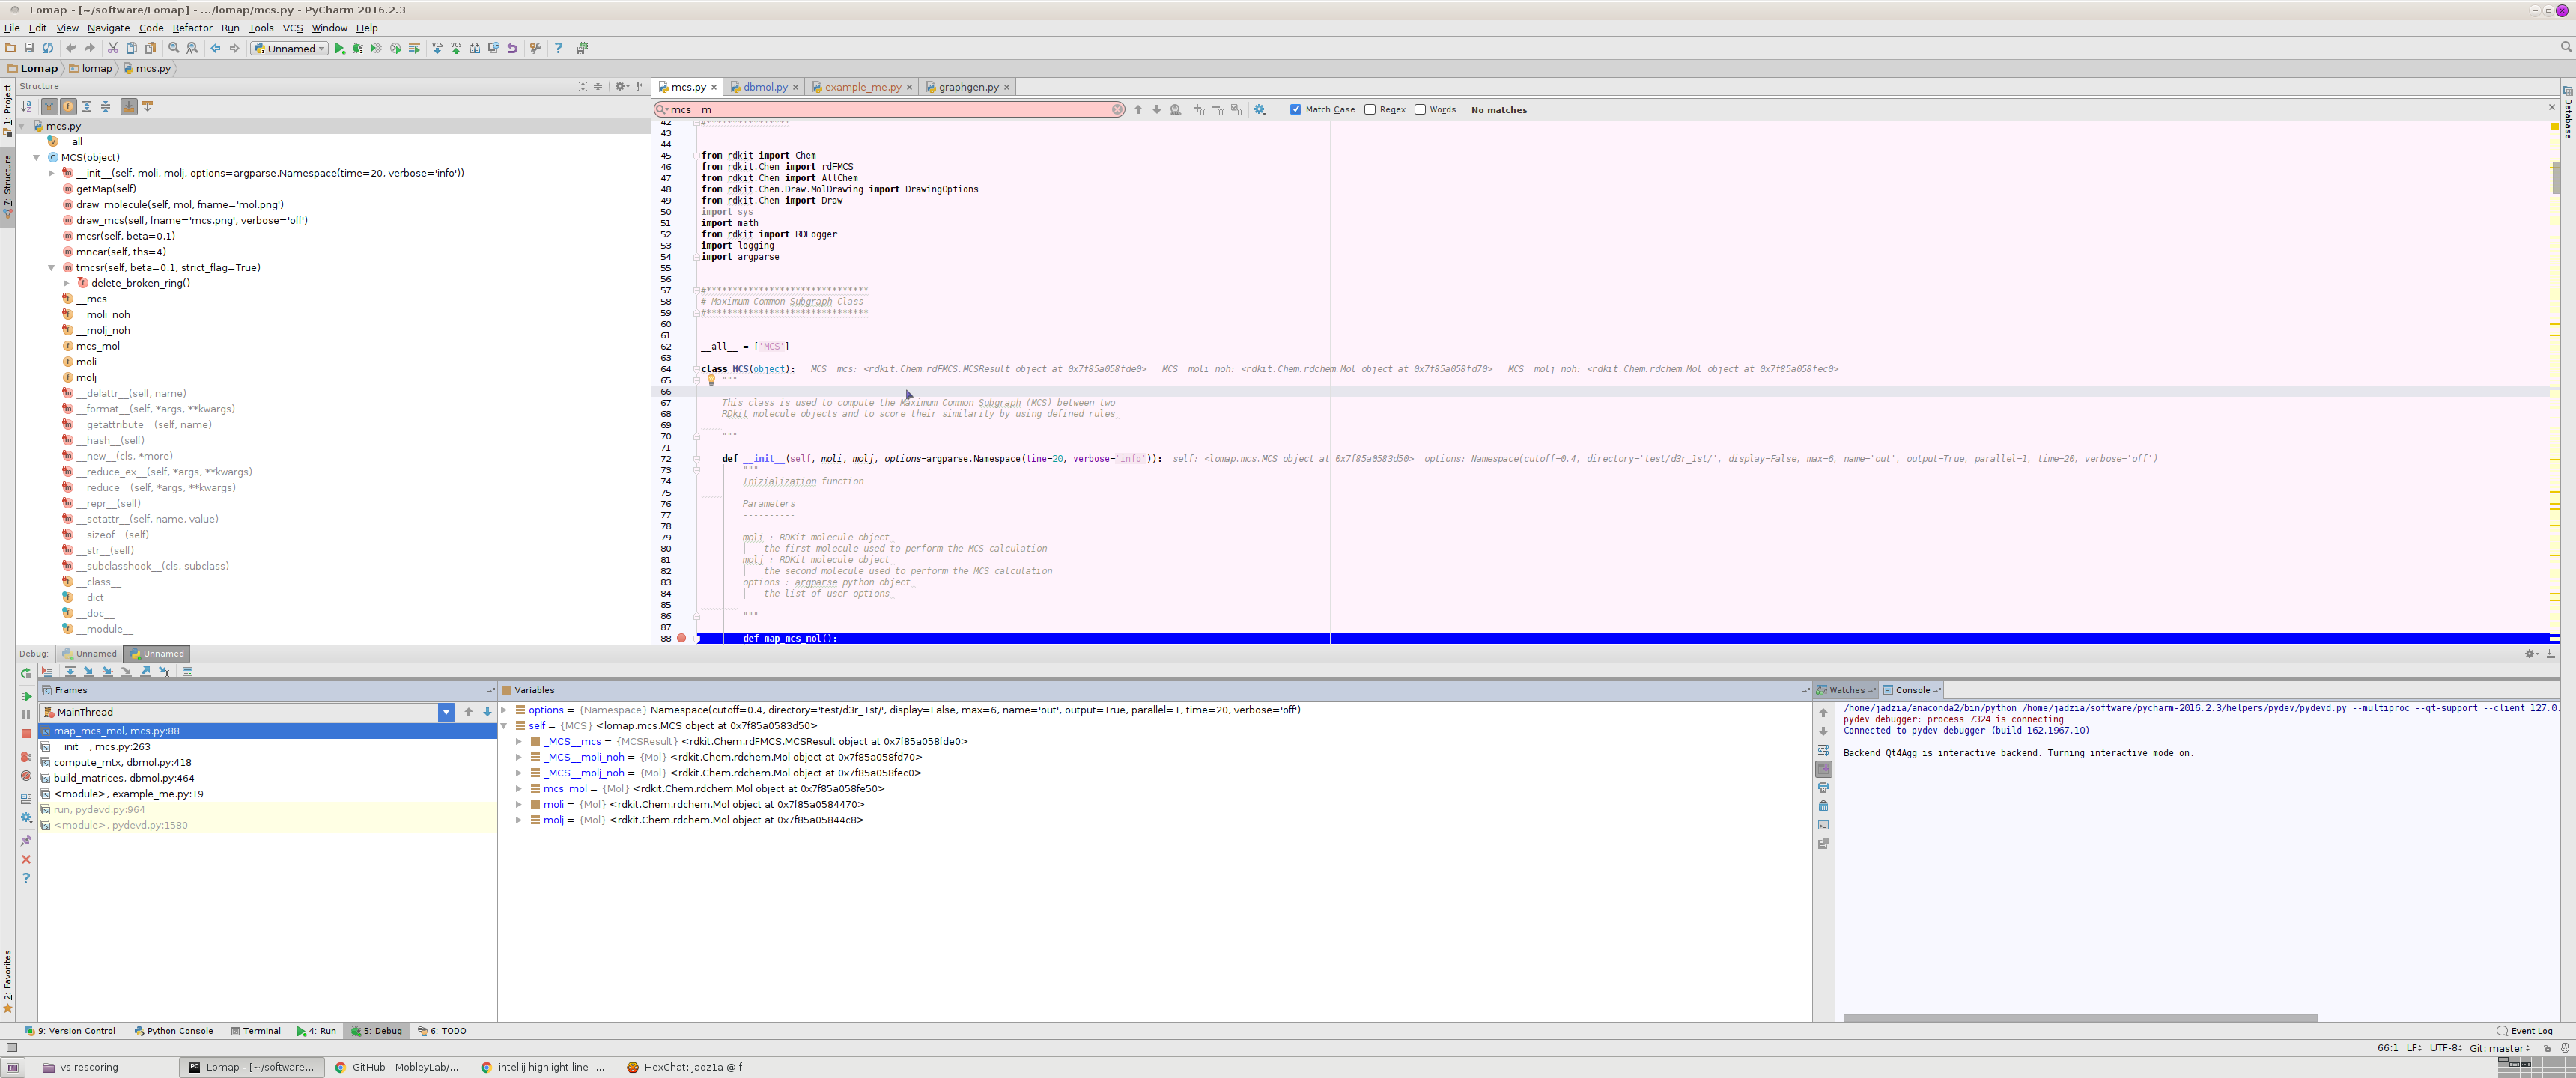Toggle Autoscroll from Source in Structure
Image resolution: width=2576 pixels, height=1078 pixels.
[148, 106]
